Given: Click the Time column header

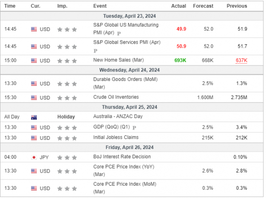Looking at the screenshot, I should 10,6.
